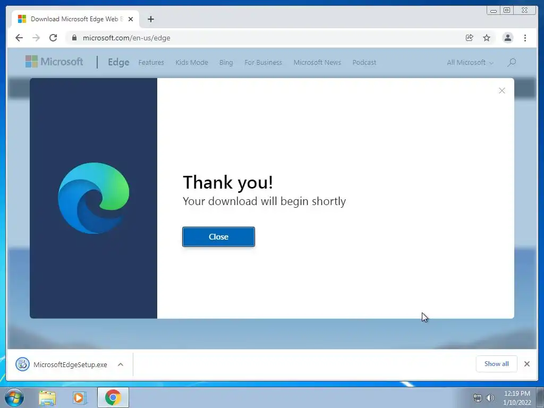Open the For Business menu item
This screenshot has width=544, height=408.
pyautogui.click(x=263, y=63)
